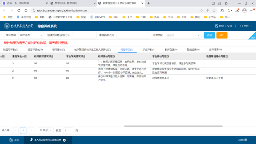
Task: Switch to the 教学管理员和学生工作人员评价(0) tab
Action: click(92, 50)
